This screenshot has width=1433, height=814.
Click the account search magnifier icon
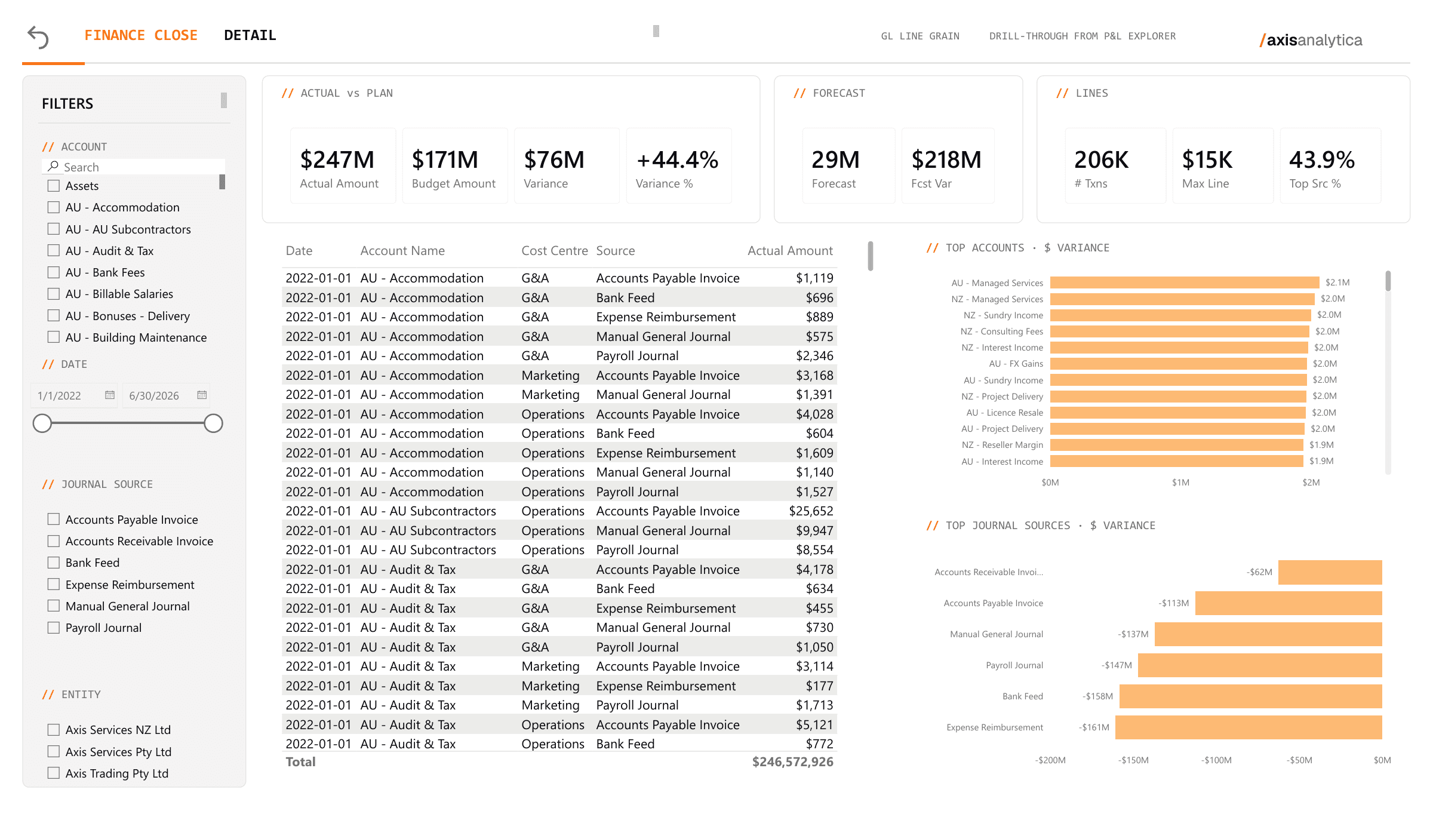tap(53, 167)
